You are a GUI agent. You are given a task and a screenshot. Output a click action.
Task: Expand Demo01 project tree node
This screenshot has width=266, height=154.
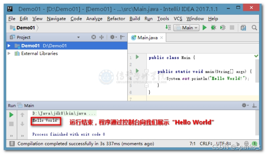pos(9,46)
